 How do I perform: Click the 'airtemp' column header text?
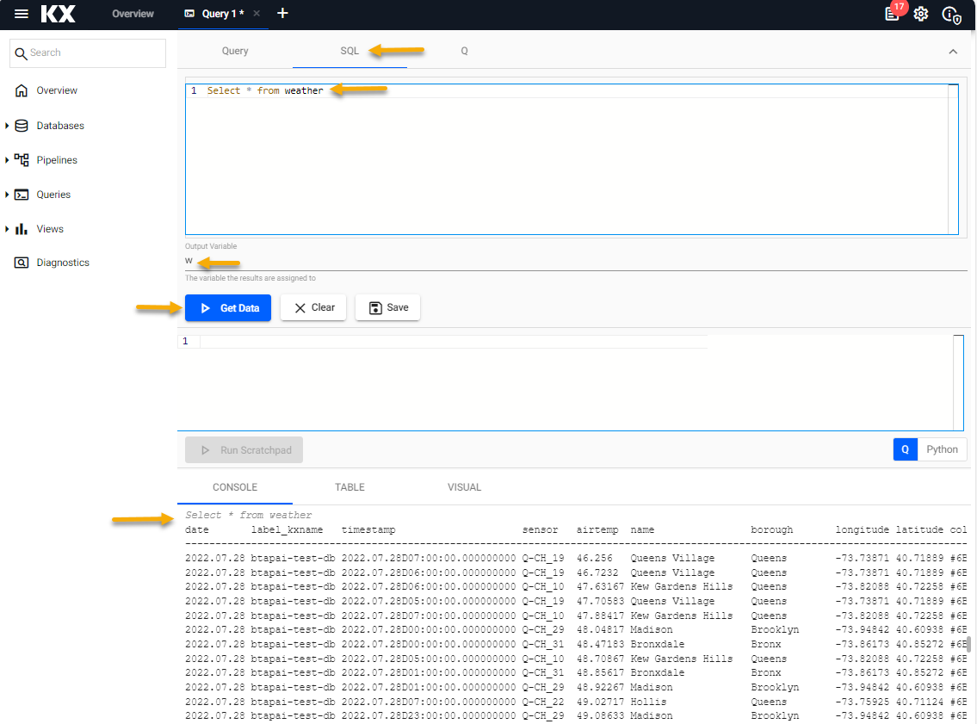[597, 529]
